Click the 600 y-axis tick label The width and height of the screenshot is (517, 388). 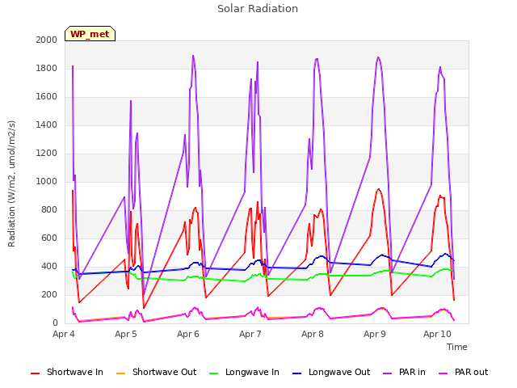click(x=49, y=238)
